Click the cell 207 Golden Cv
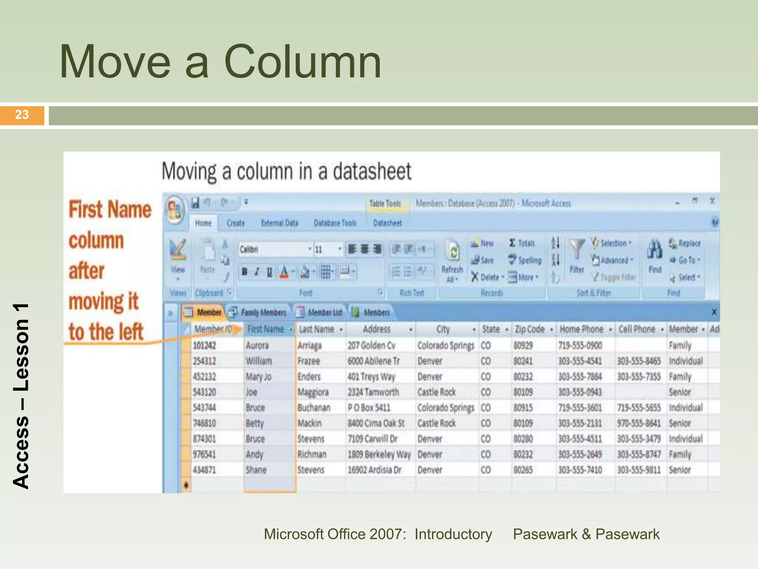This screenshot has width=758, height=569. point(381,345)
